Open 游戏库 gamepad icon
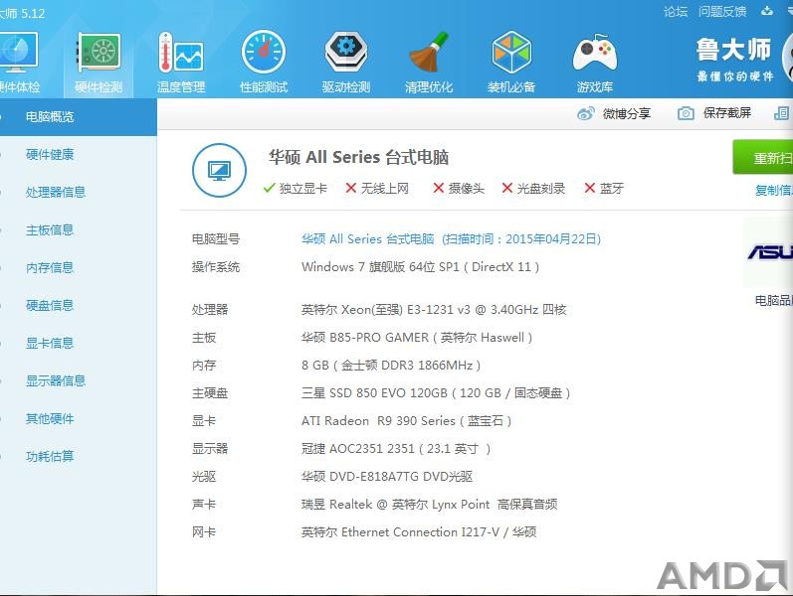Screen dimensions: 793x596 595,53
